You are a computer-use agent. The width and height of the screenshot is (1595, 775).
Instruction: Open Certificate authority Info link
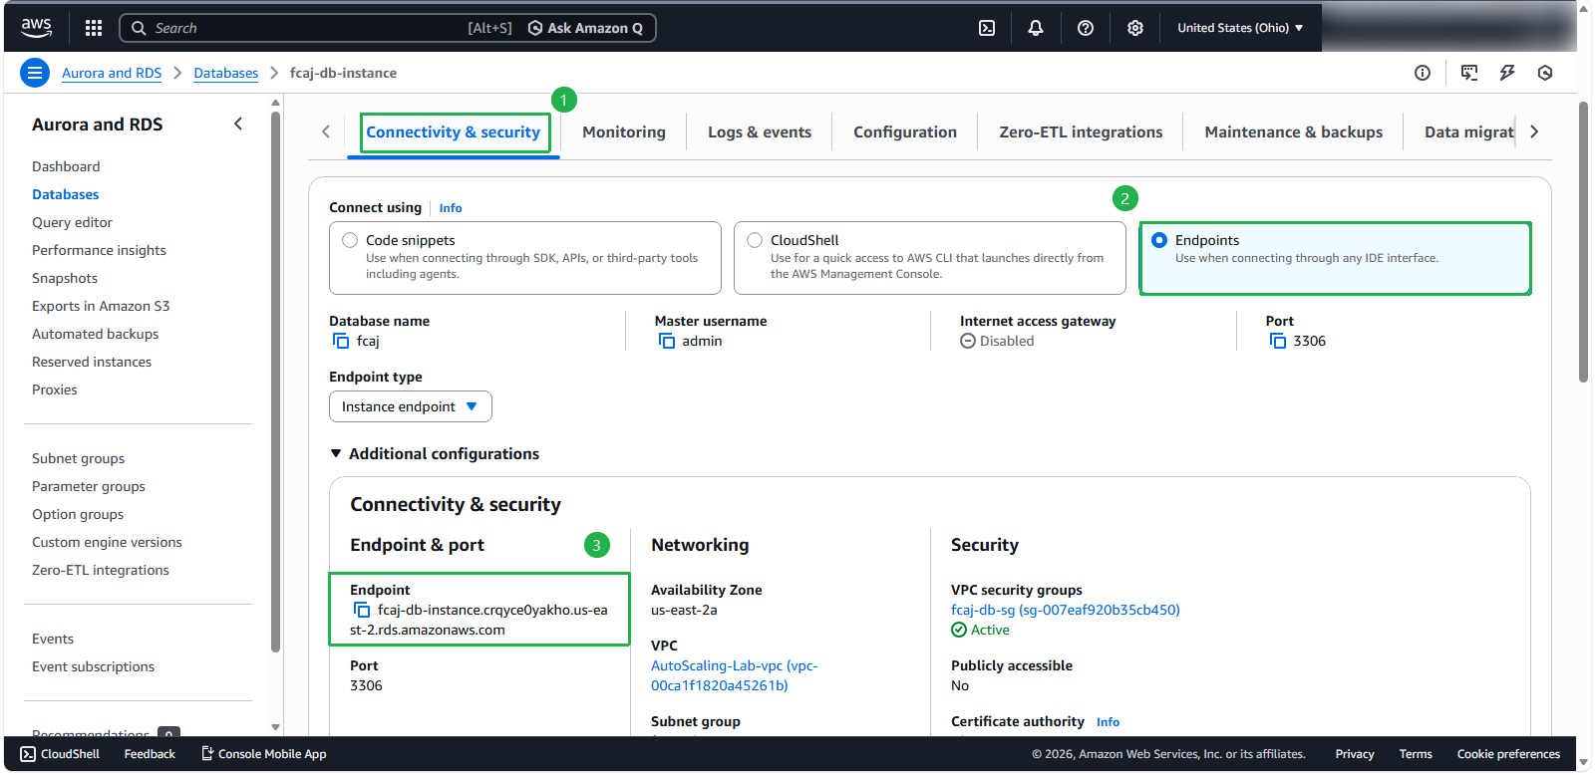tap(1109, 722)
